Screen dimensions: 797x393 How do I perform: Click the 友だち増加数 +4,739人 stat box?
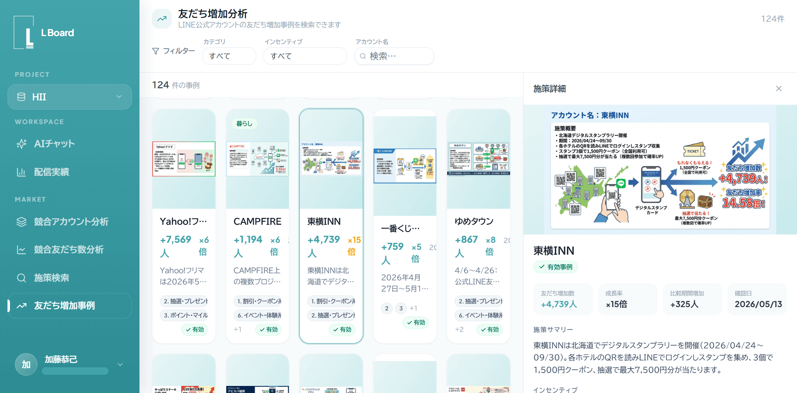[x=563, y=299]
